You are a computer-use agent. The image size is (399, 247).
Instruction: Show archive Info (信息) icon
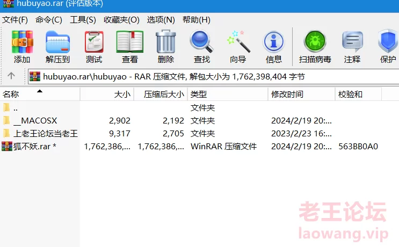pos(273,41)
